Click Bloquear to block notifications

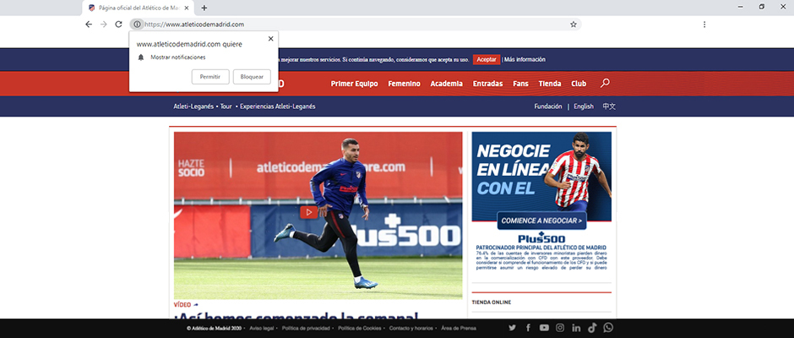(252, 77)
